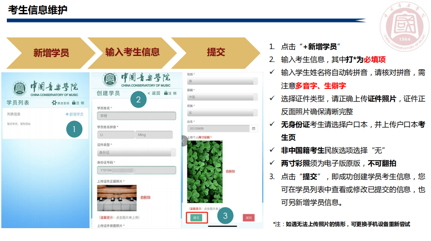431x241 pixels.
Task: Expand the 民族 dropdown showing 无
Action: click(x=222, y=113)
